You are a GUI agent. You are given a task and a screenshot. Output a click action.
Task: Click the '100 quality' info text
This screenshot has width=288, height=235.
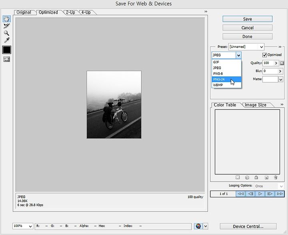click(x=195, y=197)
